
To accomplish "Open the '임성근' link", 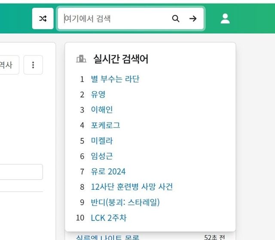I will (101, 156).
